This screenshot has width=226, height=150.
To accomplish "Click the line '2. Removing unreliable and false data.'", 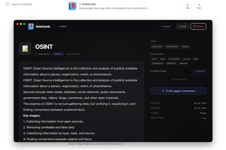I will tap(49, 127).
